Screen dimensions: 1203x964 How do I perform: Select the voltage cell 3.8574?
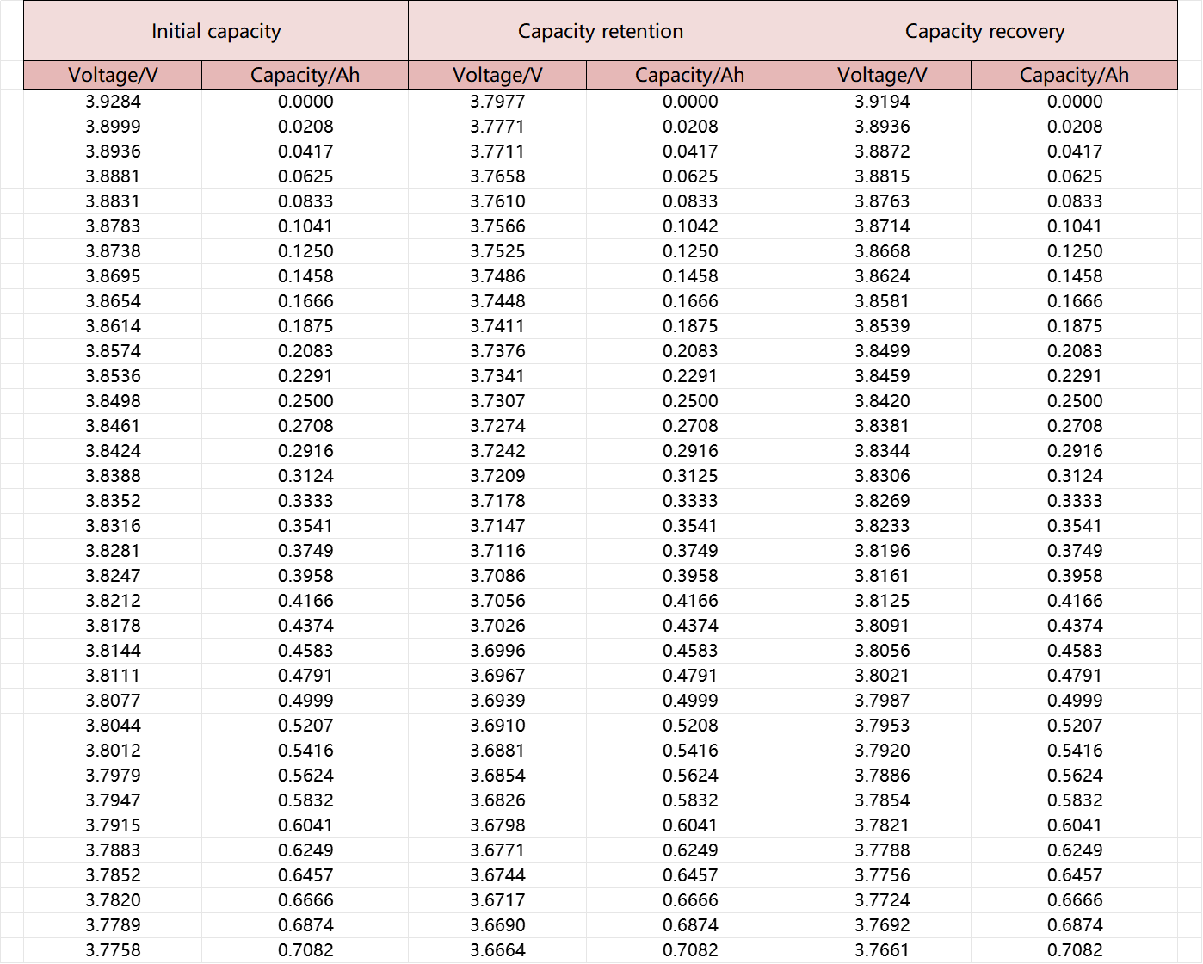(x=113, y=351)
